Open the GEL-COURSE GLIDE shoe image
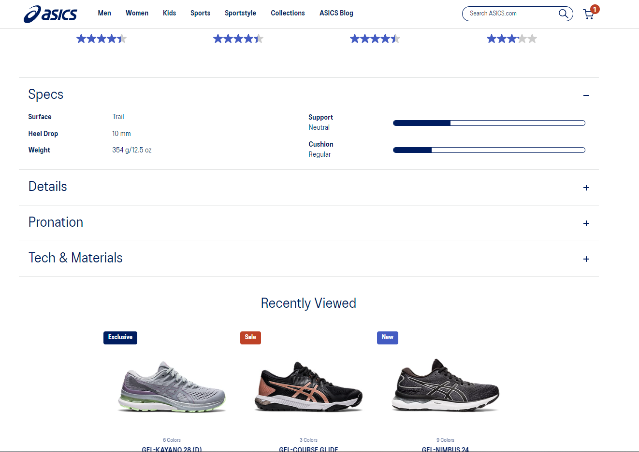Image resolution: width=639 pixels, height=452 pixels. 308,386
